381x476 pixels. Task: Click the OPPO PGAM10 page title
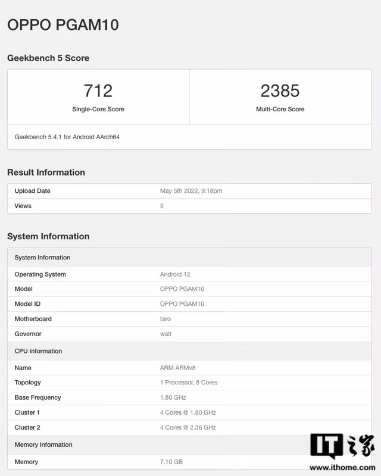[63, 25]
